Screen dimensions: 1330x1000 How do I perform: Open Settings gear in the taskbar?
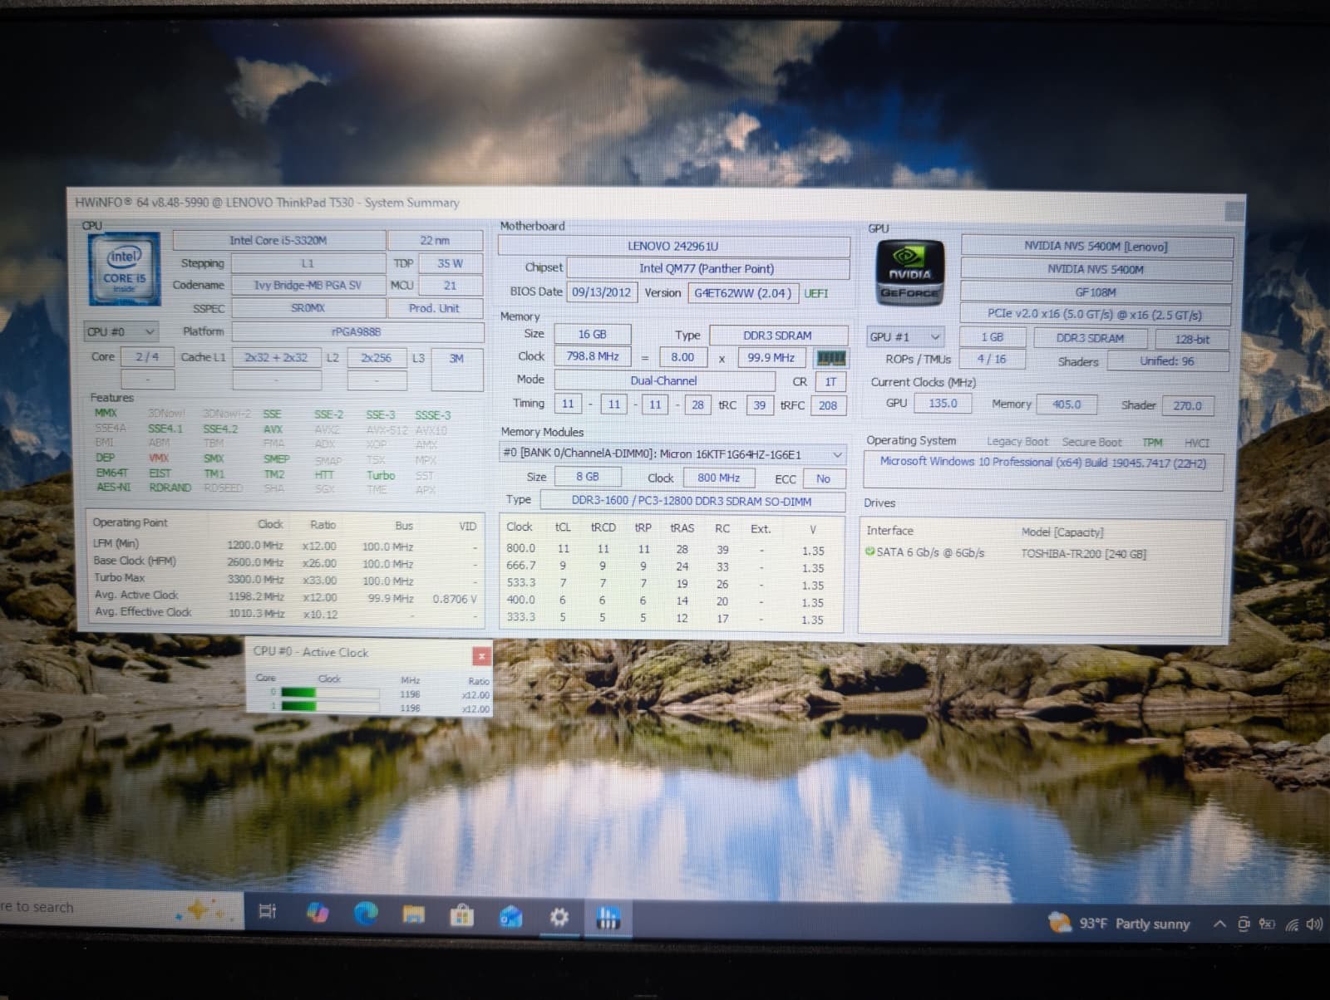tap(559, 917)
